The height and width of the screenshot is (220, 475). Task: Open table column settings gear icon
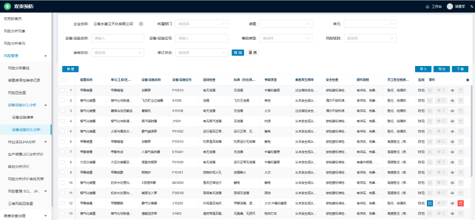[467, 80]
